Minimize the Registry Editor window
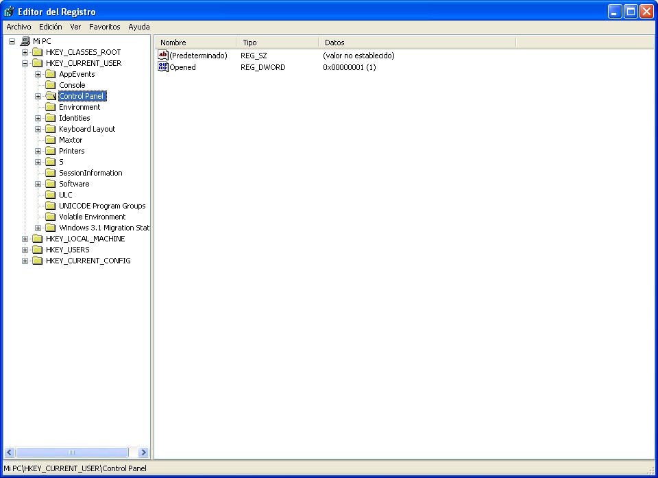This screenshot has height=478, width=658. [x=615, y=12]
